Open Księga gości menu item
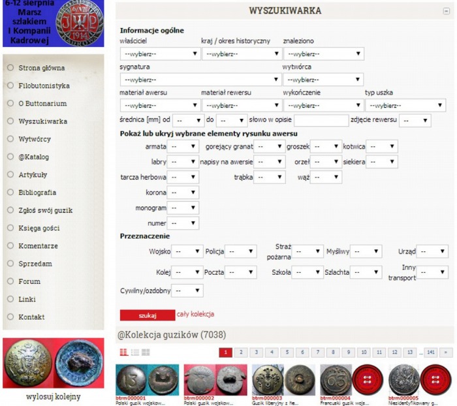Image resolution: width=457 pixels, height=406 pixels. click(x=39, y=228)
